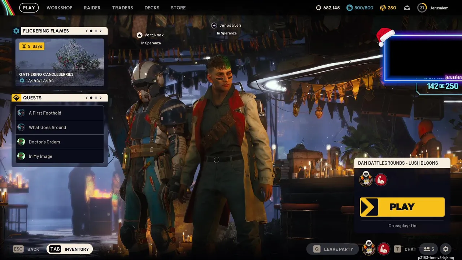Click the blue currency icon beside 800/800
Screen dimensions: 462x260
click(x=349, y=8)
